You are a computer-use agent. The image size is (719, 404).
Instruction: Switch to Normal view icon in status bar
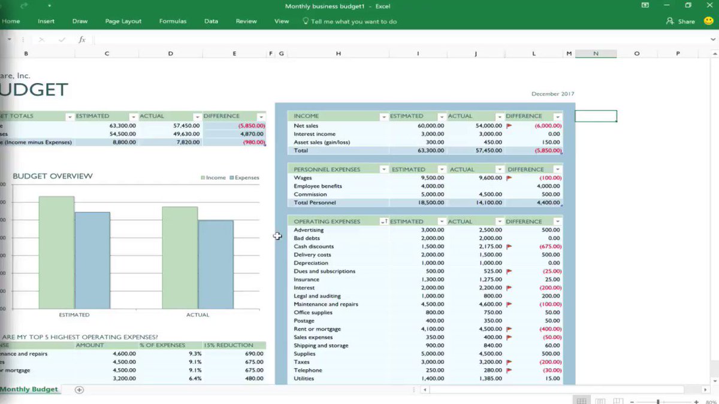581,401
